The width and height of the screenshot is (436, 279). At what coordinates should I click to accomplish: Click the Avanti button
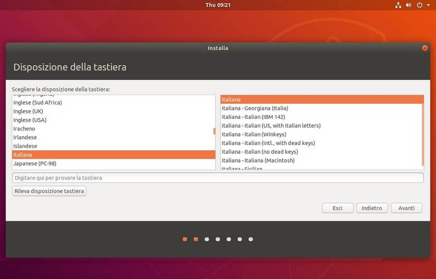[x=406, y=208]
